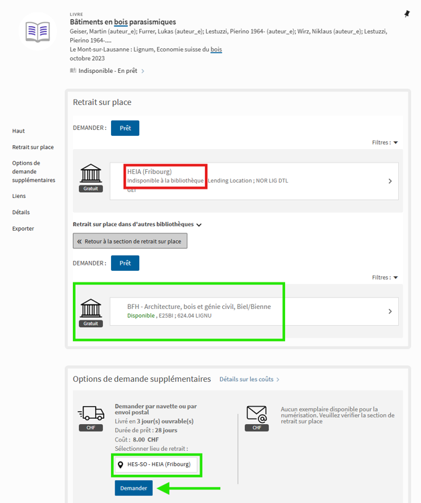421x503 pixels.
Task: Click the second Prêt button under other libraries
Action: 125,263
